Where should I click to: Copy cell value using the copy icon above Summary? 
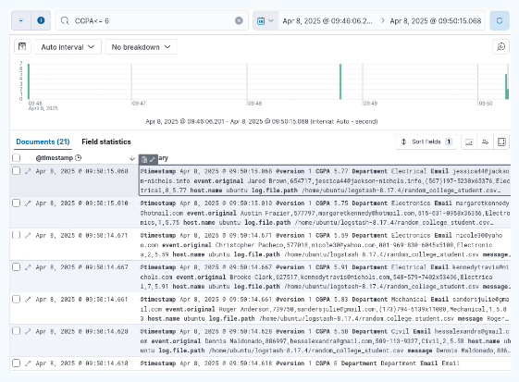pos(144,160)
